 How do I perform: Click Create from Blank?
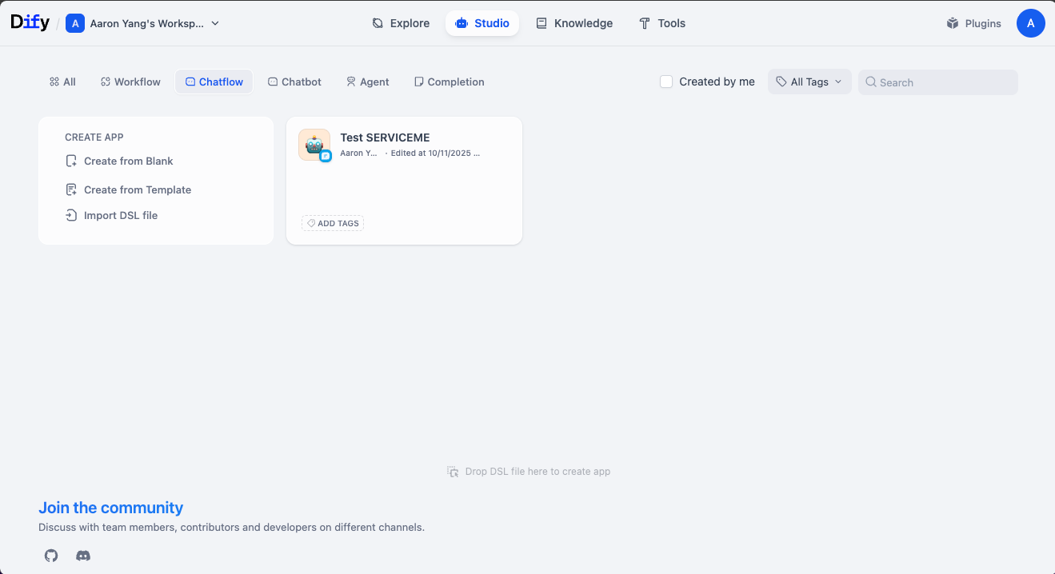click(x=128, y=161)
